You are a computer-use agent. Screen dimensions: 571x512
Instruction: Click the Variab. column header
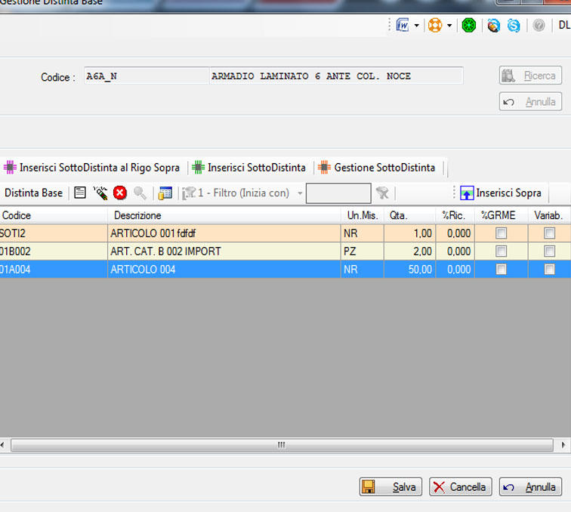550,215
